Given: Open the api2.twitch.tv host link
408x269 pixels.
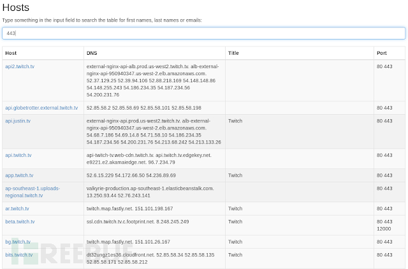Looking at the screenshot, I should [x=20, y=66].
